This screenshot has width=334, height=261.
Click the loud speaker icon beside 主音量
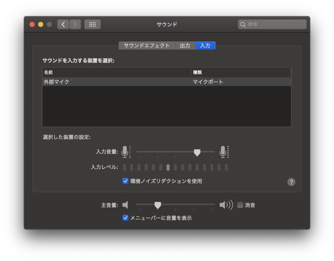(x=226, y=205)
